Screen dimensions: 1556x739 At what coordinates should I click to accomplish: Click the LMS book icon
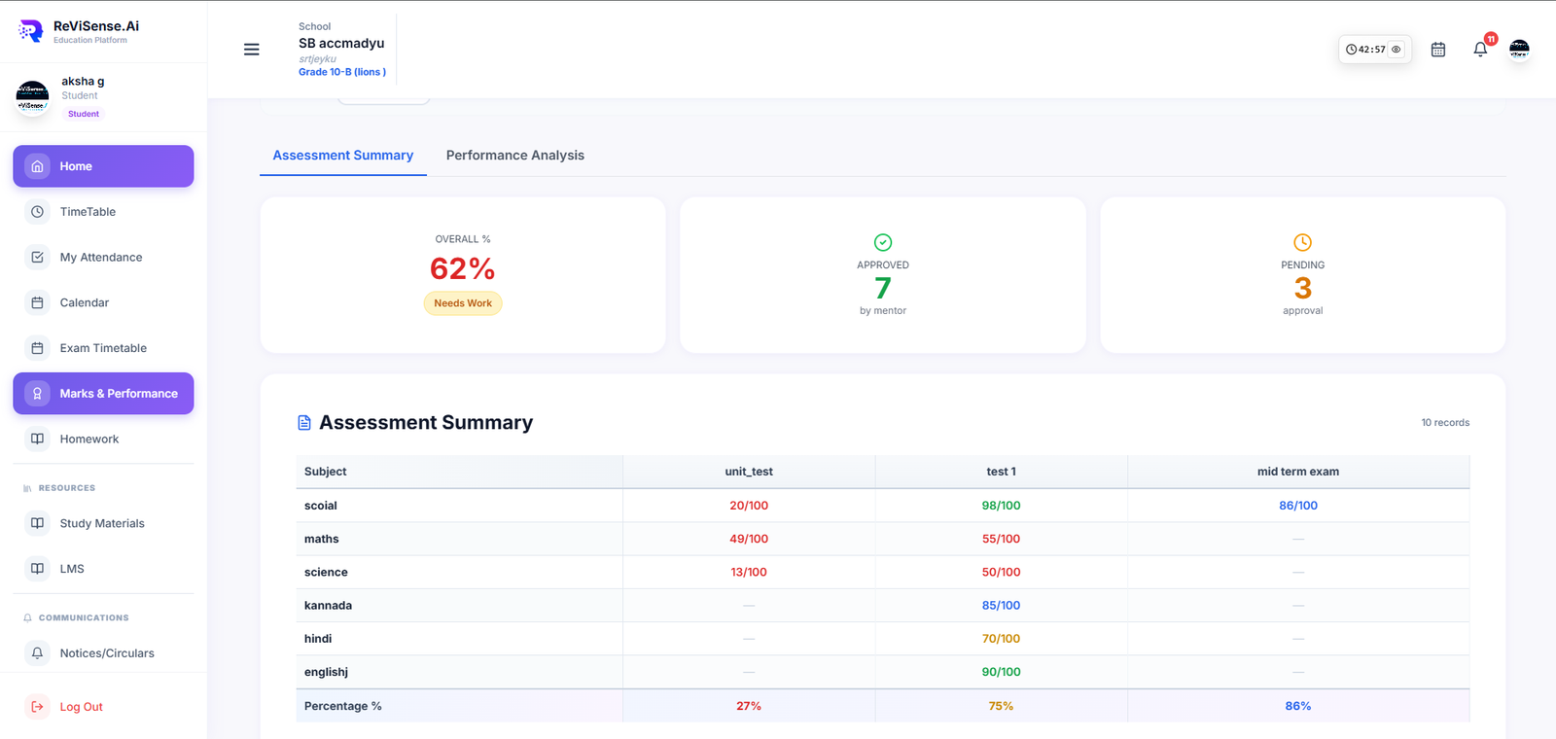(37, 569)
